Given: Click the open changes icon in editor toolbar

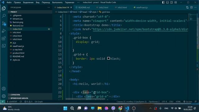Looking at the screenshot, I should [x=187, y=7].
